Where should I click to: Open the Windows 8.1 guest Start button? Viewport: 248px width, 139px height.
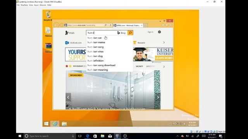[46, 124]
